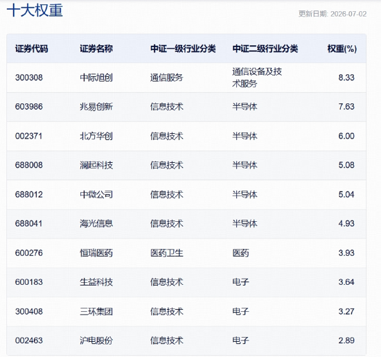
Task: Click the 证券名称 column header
Action: pyautogui.click(x=96, y=49)
